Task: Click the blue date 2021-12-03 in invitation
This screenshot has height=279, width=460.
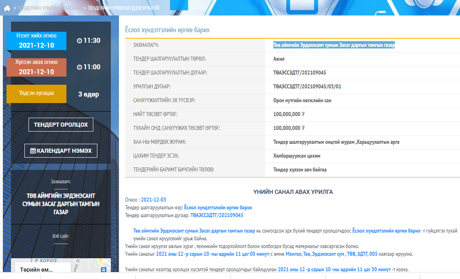Action: (x=153, y=200)
